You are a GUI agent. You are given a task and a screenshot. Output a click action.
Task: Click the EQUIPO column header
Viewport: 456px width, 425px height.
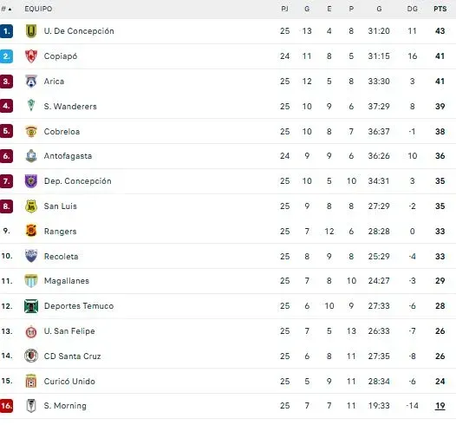point(38,9)
